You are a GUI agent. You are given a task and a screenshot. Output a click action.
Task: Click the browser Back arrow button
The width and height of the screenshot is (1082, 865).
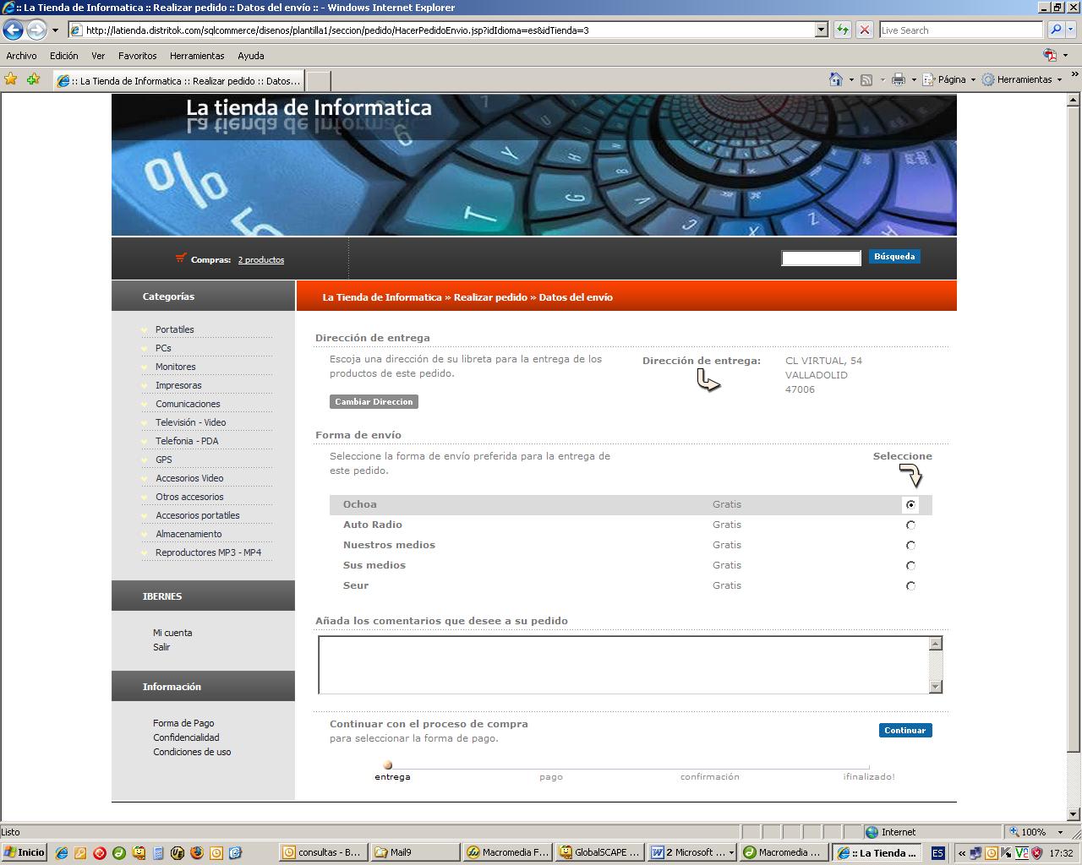pos(13,30)
